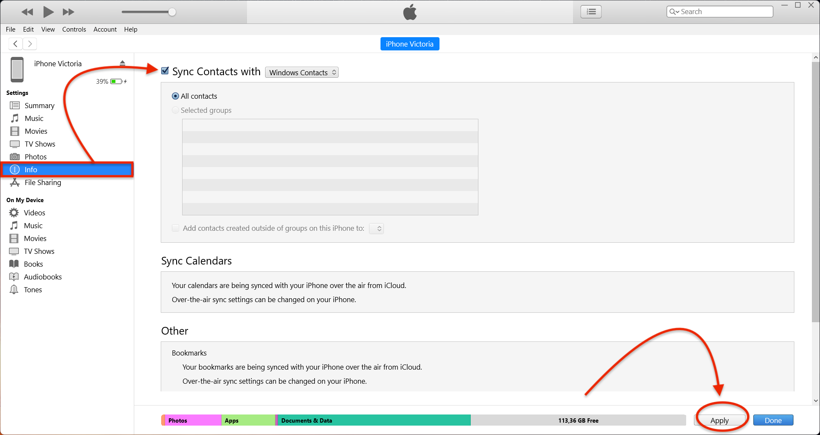Open the File menu
The image size is (820, 435).
point(11,29)
